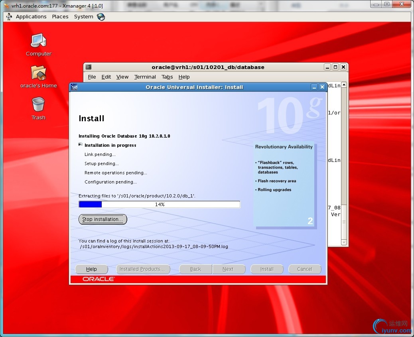414x337 pixels.
Task: Click the Xmanager title bar app icon
Action: pos(6,6)
